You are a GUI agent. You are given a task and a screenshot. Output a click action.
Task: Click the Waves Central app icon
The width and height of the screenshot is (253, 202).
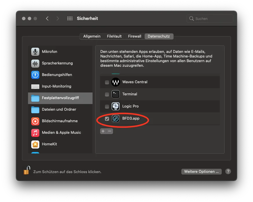click(x=116, y=82)
